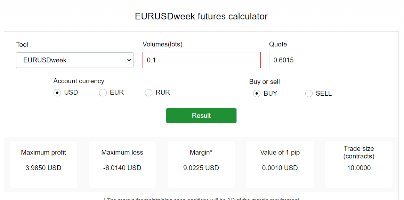
Task: Click the EURUSDweek futures calculator heading
Action: [201, 16]
